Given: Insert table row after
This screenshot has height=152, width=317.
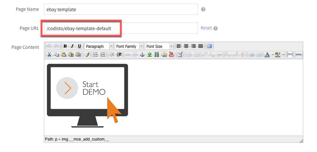Looking at the screenshot, I should pyautogui.click(x=212, y=55).
